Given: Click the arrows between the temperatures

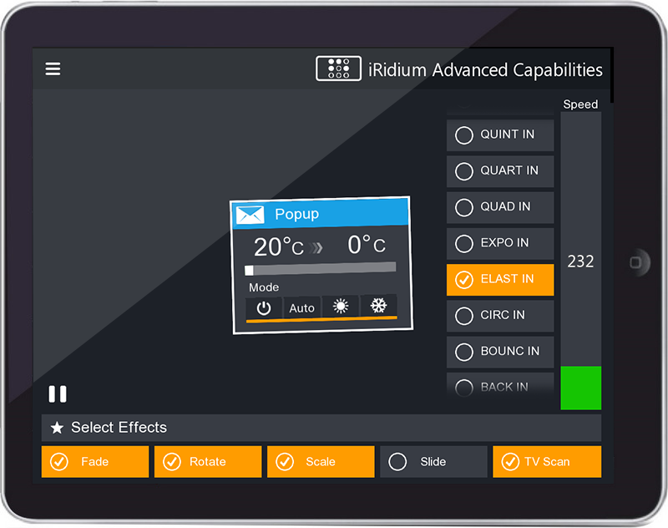Looking at the screenshot, I should click(x=316, y=247).
